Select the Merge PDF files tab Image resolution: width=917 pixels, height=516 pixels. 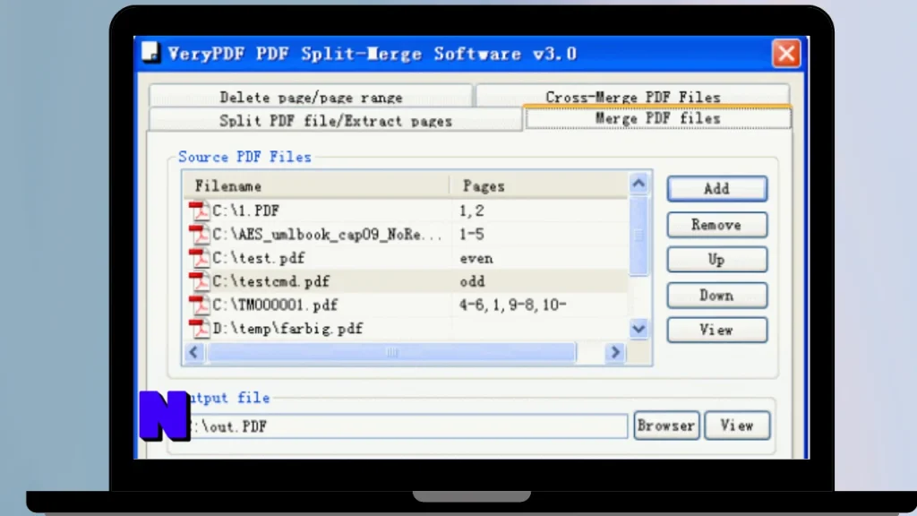[658, 118]
